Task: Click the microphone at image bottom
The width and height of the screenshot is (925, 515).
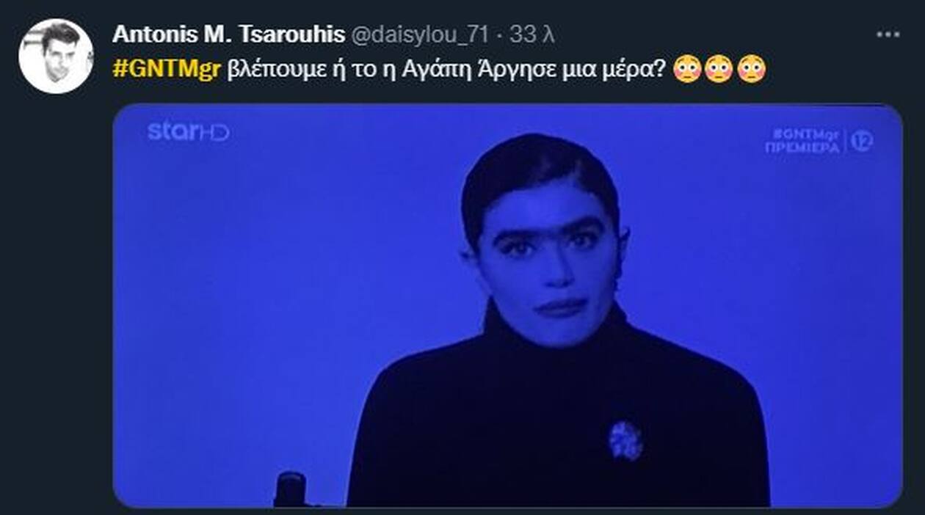Action: click(291, 489)
